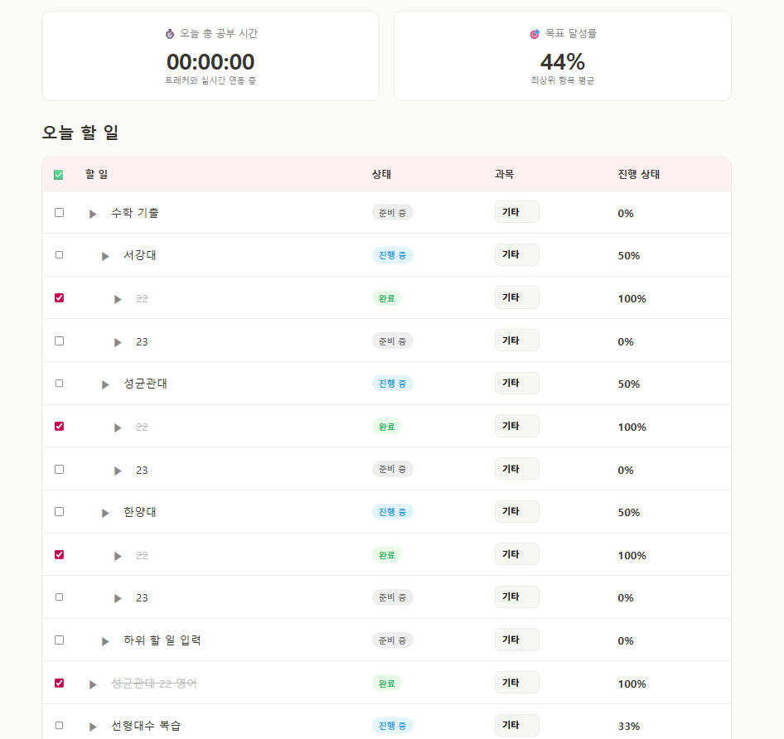Click the 과목 column header
Viewport: 784px width, 739px height.
point(504,175)
